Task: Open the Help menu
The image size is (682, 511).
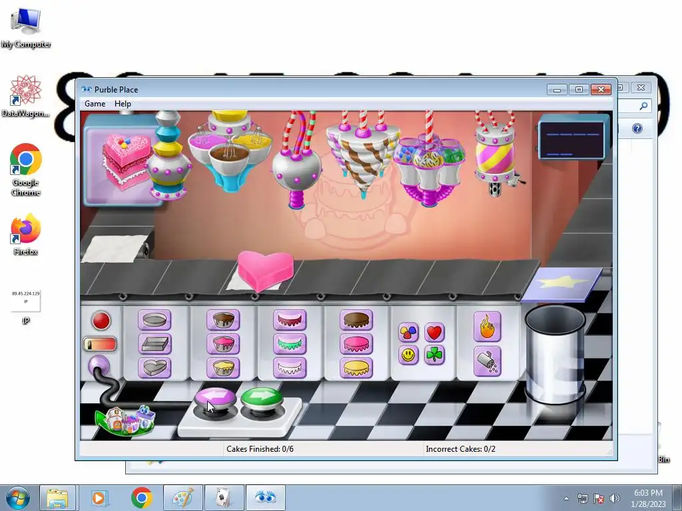Action: click(123, 104)
